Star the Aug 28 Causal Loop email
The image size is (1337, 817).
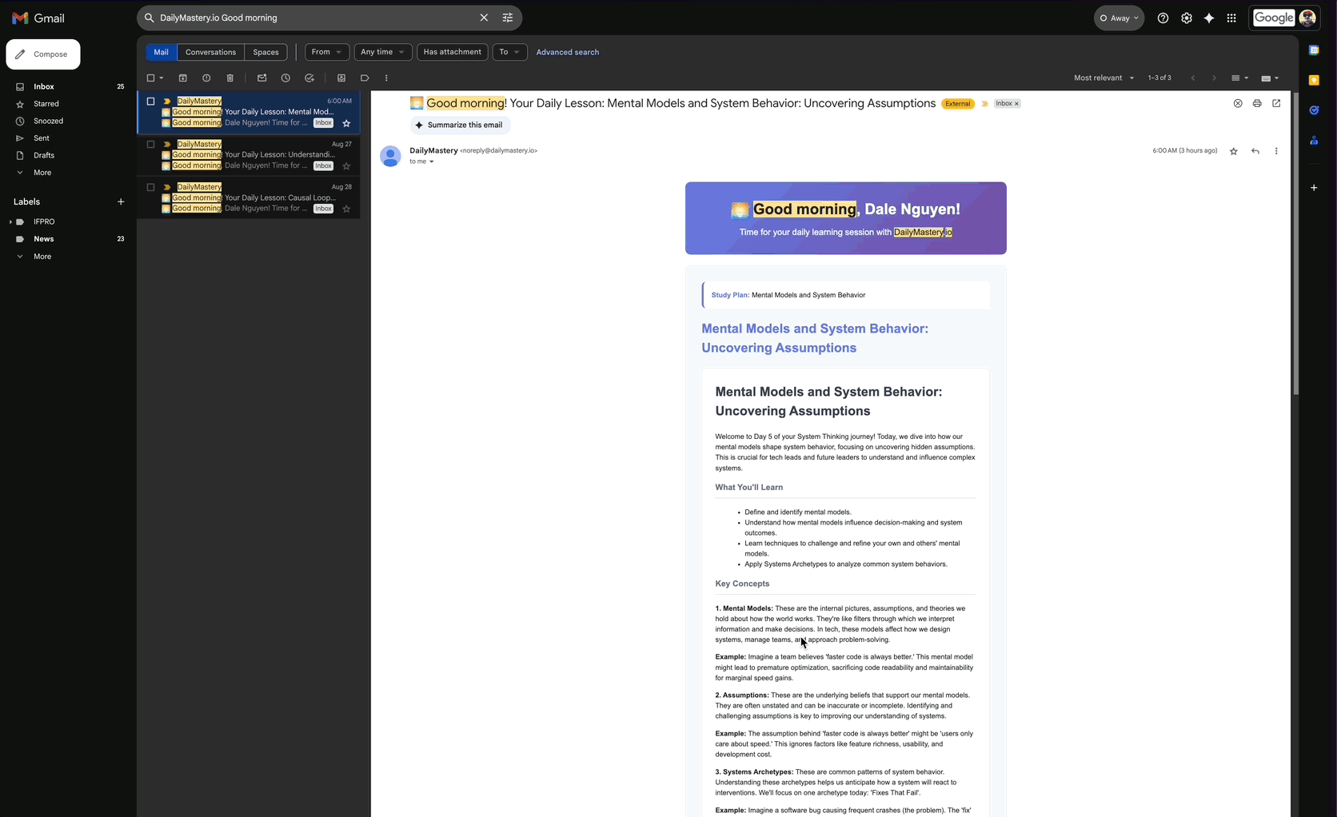[x=346, y=209]
